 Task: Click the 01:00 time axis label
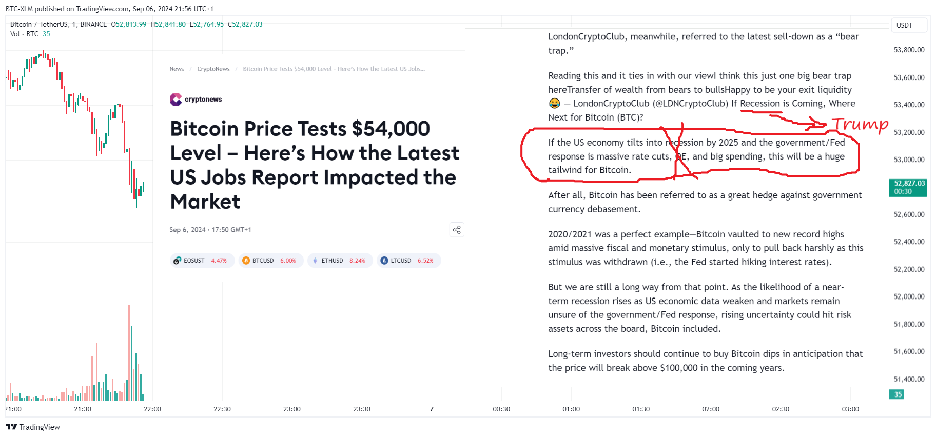pos(571,409)
